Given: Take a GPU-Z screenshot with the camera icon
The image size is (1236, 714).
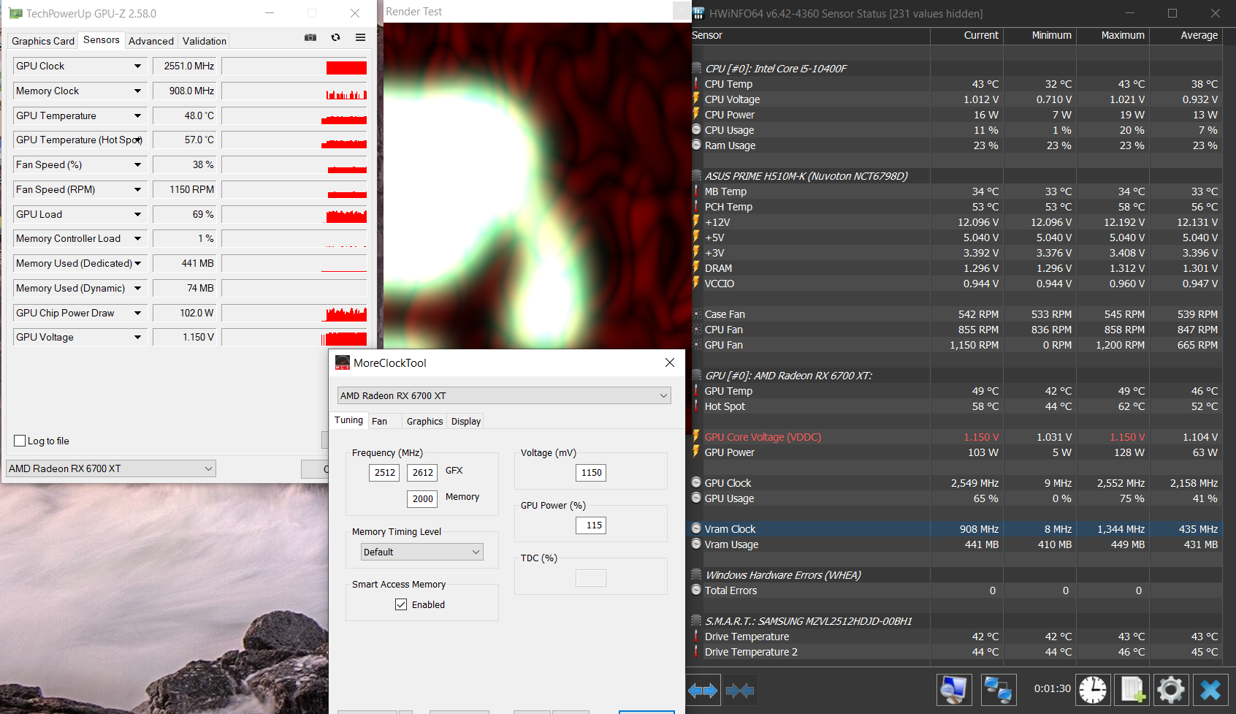Looking at the screenshot, I should [310, 37].
